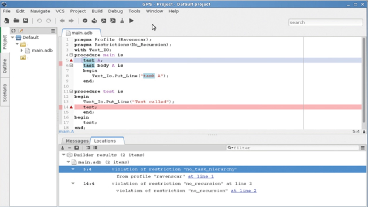The height and width of the screenshot is (207, 368).
Task: Save the current file via toolbar
Action: coord(26,21)
